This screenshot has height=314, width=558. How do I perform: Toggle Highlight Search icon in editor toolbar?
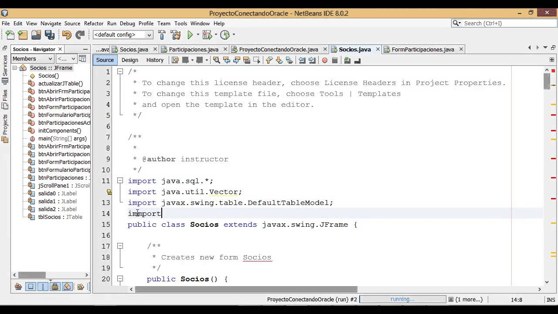pyautogui.click(x=247, y=60)
